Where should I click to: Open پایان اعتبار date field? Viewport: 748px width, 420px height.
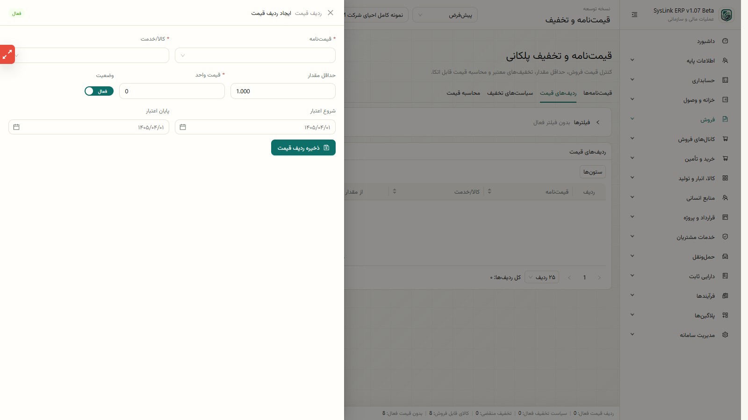click(89, 127)
